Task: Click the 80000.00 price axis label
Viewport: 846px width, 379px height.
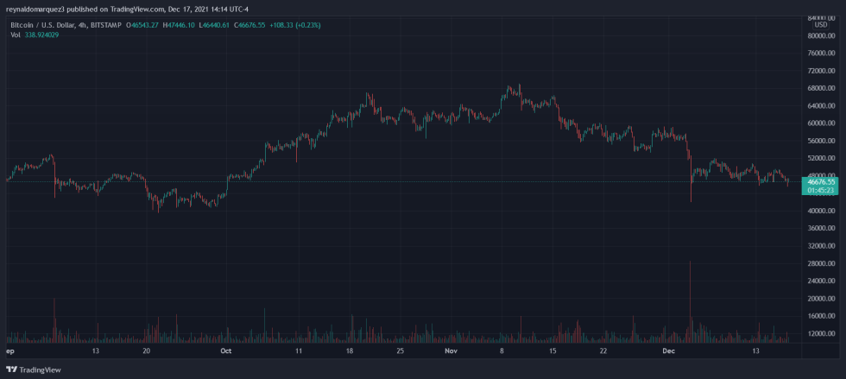Action: (x=821, y=35)
